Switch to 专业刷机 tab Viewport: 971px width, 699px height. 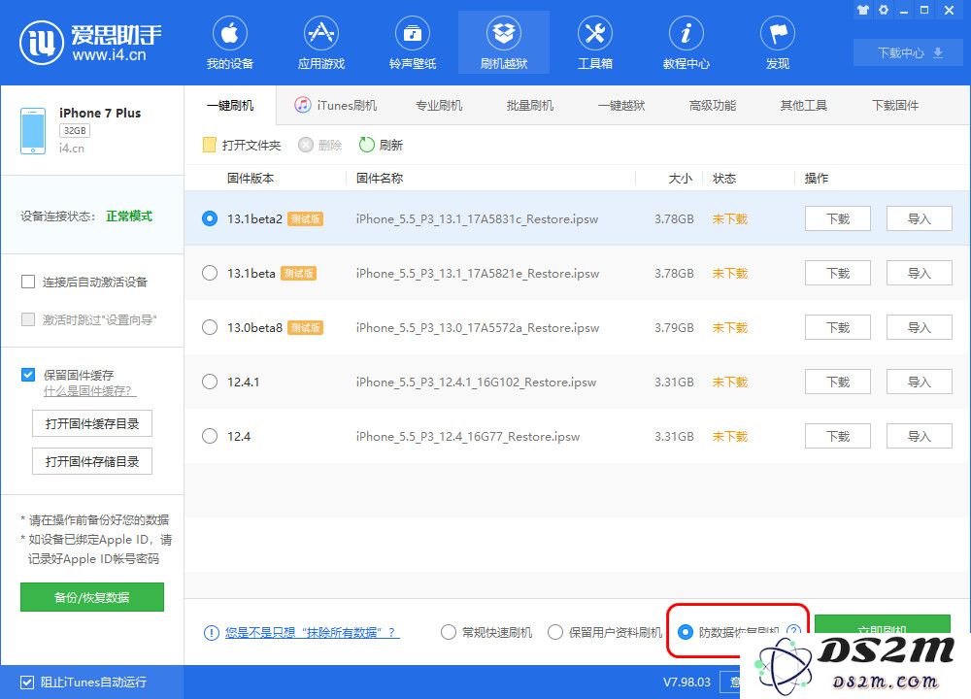click(x=439, y=105)
